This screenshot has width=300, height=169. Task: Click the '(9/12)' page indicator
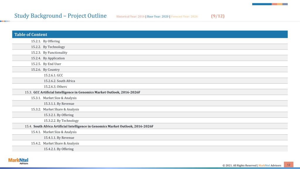coord(218,16)
